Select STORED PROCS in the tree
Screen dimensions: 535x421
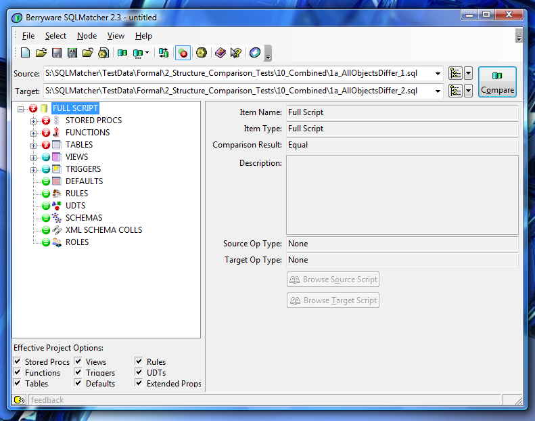click(93, 120)
